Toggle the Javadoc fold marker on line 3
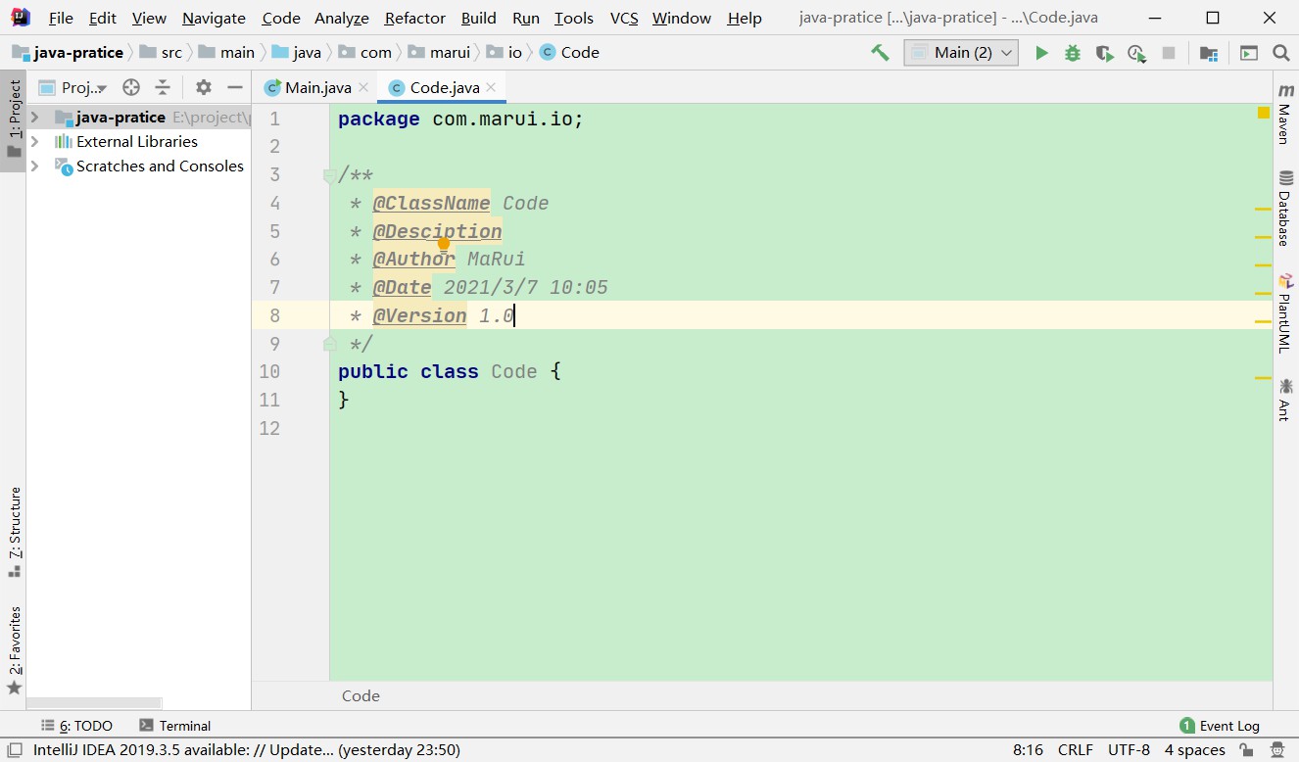The width and height of the screenshot is (1299, 762). click(x=330, y=176)
